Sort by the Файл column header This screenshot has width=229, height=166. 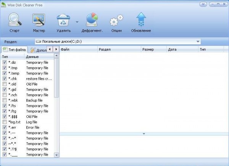pyautogui.click(x=79, y=49)
